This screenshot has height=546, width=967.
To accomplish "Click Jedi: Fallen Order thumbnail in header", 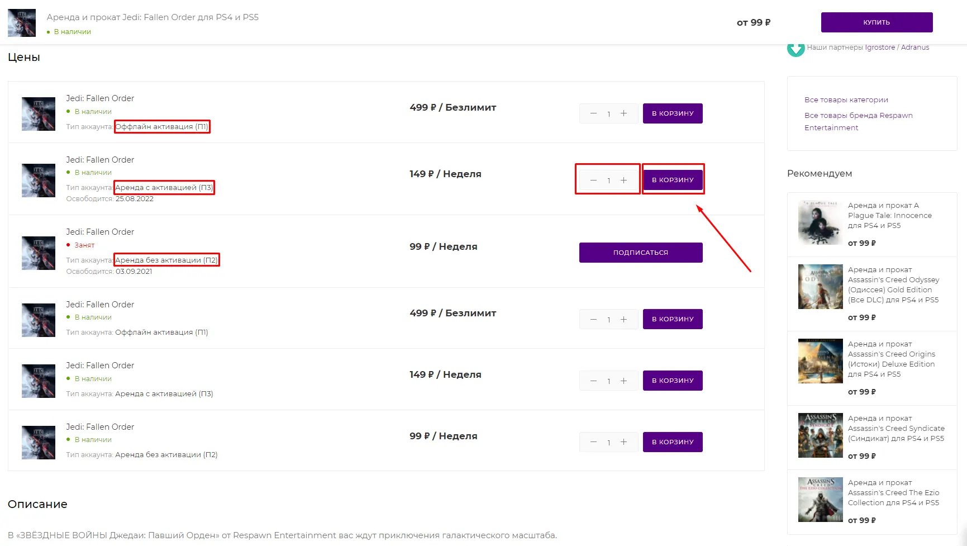I will (x=22, y=23).
